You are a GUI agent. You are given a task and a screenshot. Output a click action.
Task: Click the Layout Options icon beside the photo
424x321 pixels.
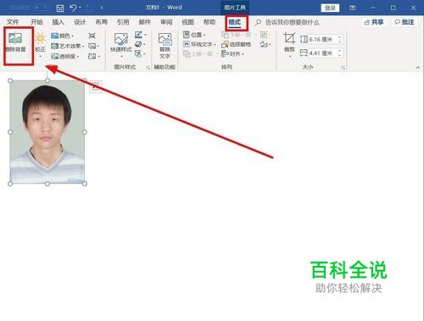(x=96, y=86)
